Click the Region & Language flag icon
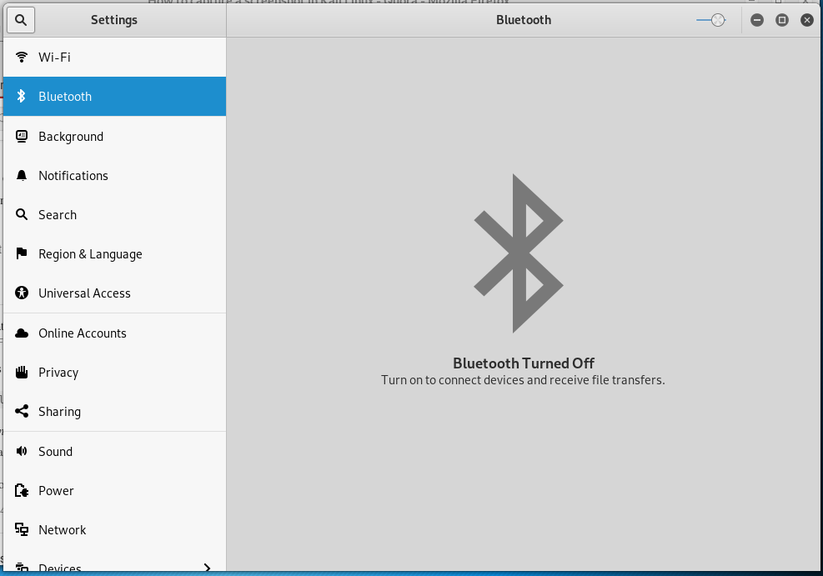823x576 pixels. point(22,254)
